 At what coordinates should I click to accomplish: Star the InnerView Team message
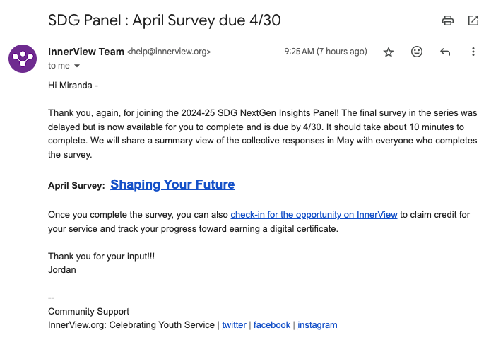tap(388, 52)
